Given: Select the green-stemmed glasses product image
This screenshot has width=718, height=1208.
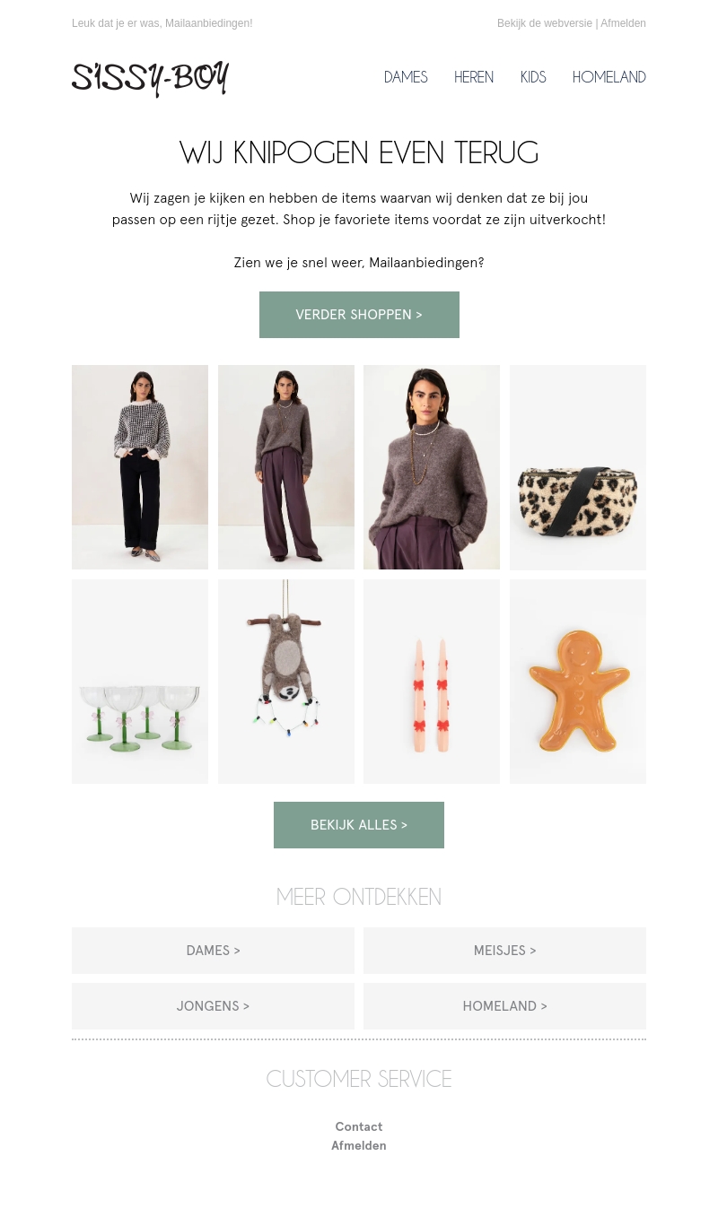Looking at the screenshot, I should coord(140,682).
